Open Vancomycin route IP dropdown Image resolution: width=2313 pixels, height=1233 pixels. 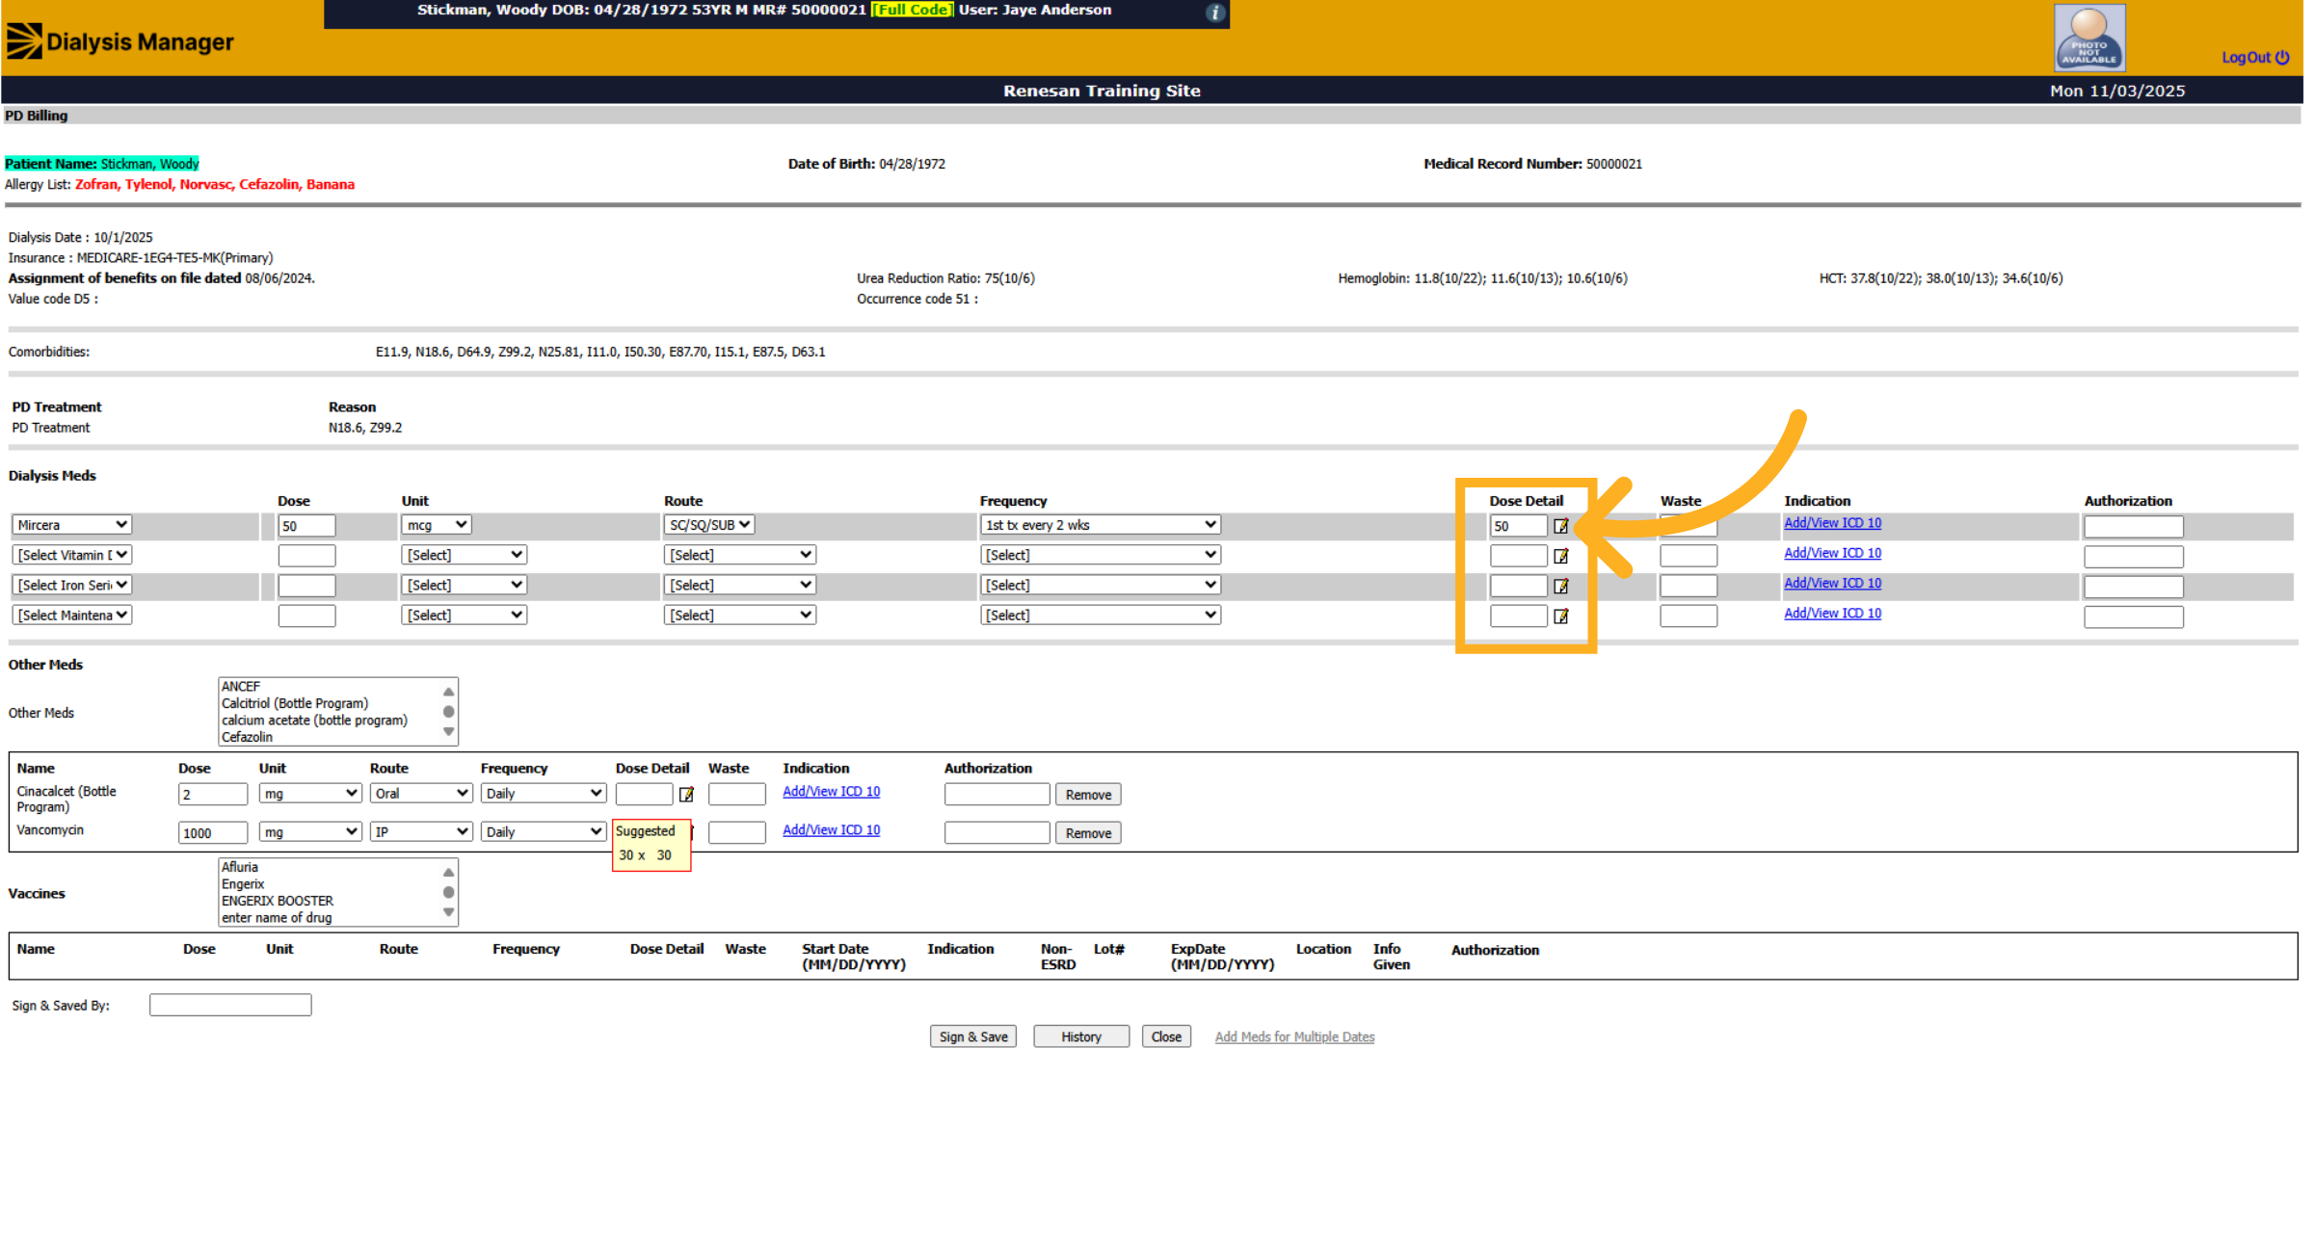pos(421,831)
